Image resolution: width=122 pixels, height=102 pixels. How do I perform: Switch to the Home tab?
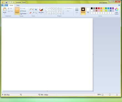tap(11, 5)
